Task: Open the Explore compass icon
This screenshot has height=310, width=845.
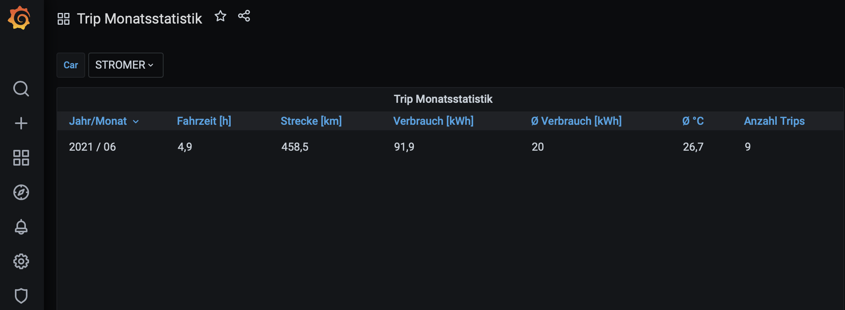Action: pos(21,192)
